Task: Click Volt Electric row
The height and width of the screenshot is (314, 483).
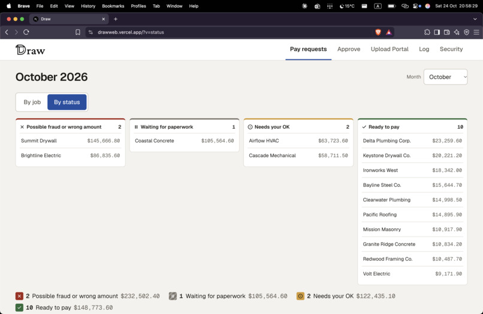Action: pos(412,274)
